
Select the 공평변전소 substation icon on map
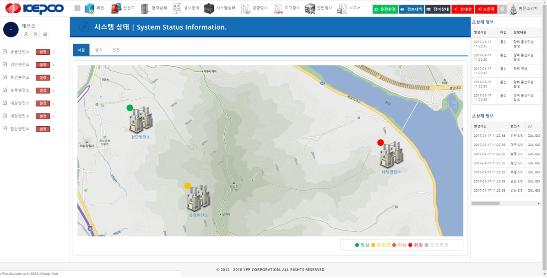(199, 198)
